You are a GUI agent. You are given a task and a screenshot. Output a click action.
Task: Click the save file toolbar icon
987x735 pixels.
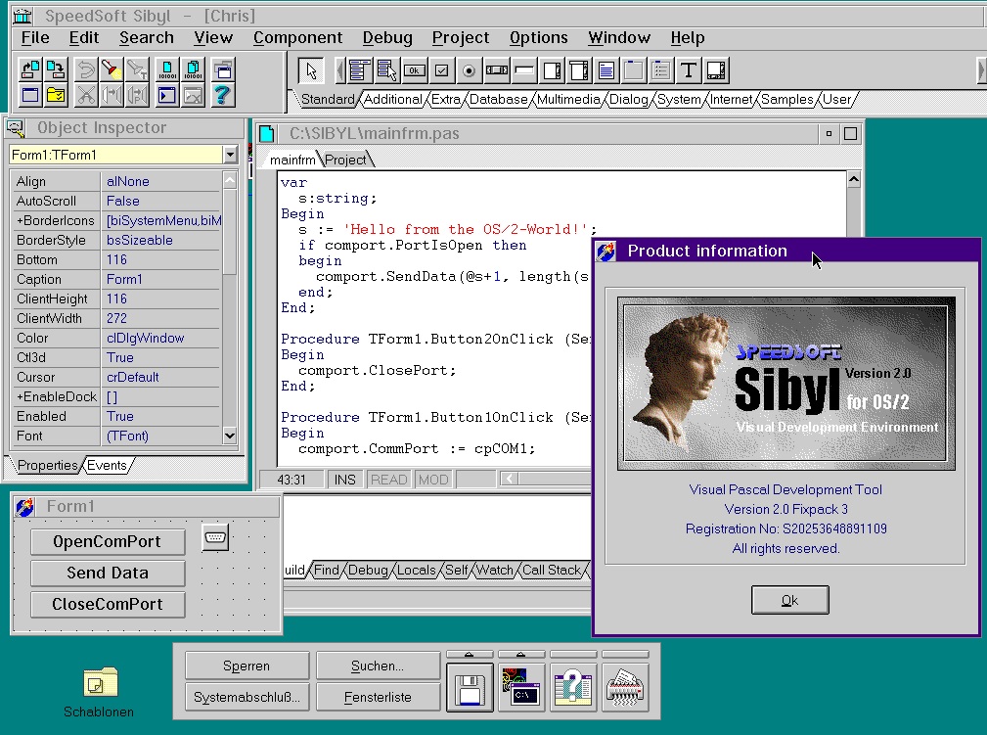[56, 69]
